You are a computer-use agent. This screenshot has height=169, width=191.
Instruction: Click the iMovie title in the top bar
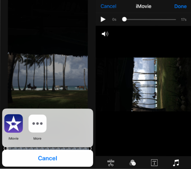144,6
